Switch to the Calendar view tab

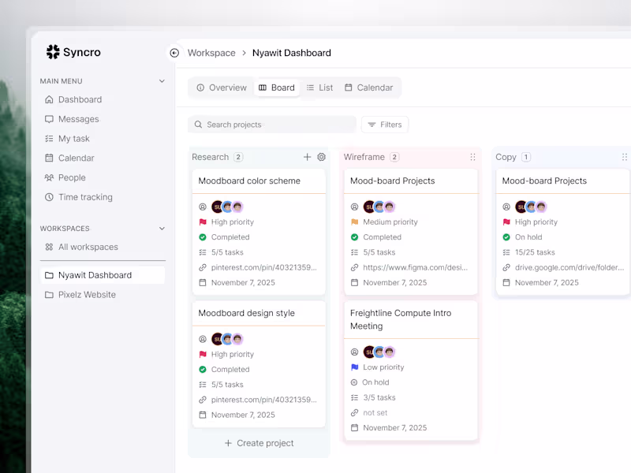(x=368, y=88)
